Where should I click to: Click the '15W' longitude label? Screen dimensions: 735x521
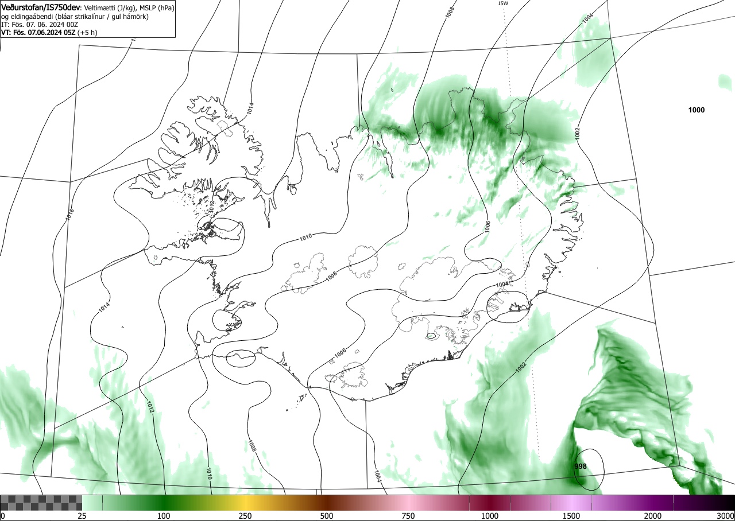click(502, 3)
